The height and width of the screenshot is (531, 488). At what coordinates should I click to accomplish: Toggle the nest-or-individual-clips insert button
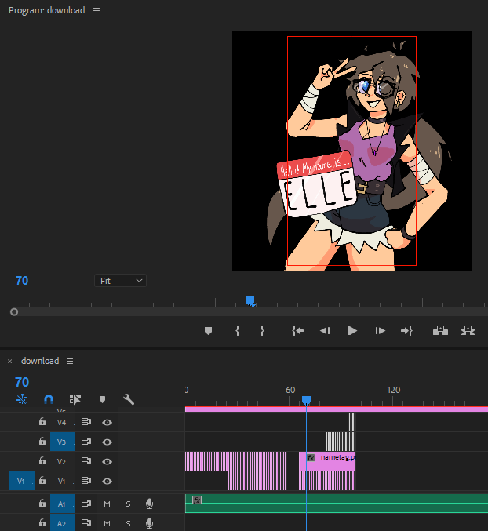coord(22,399)
